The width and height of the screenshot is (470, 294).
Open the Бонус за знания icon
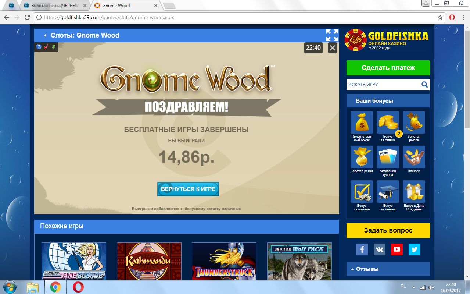(388, 192)
